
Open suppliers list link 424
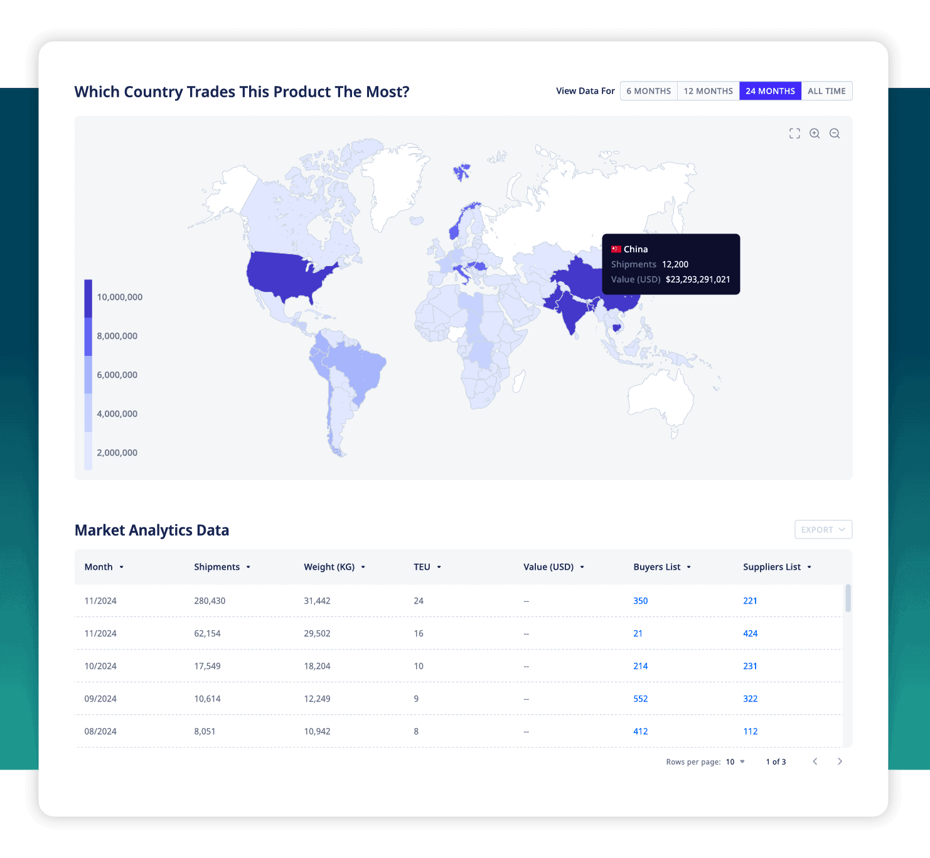coord(751,633)
